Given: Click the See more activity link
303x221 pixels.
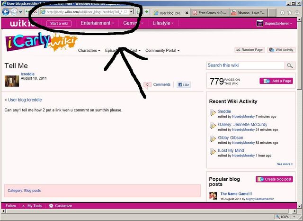Looking at the screenshot, I should point(285,164).
